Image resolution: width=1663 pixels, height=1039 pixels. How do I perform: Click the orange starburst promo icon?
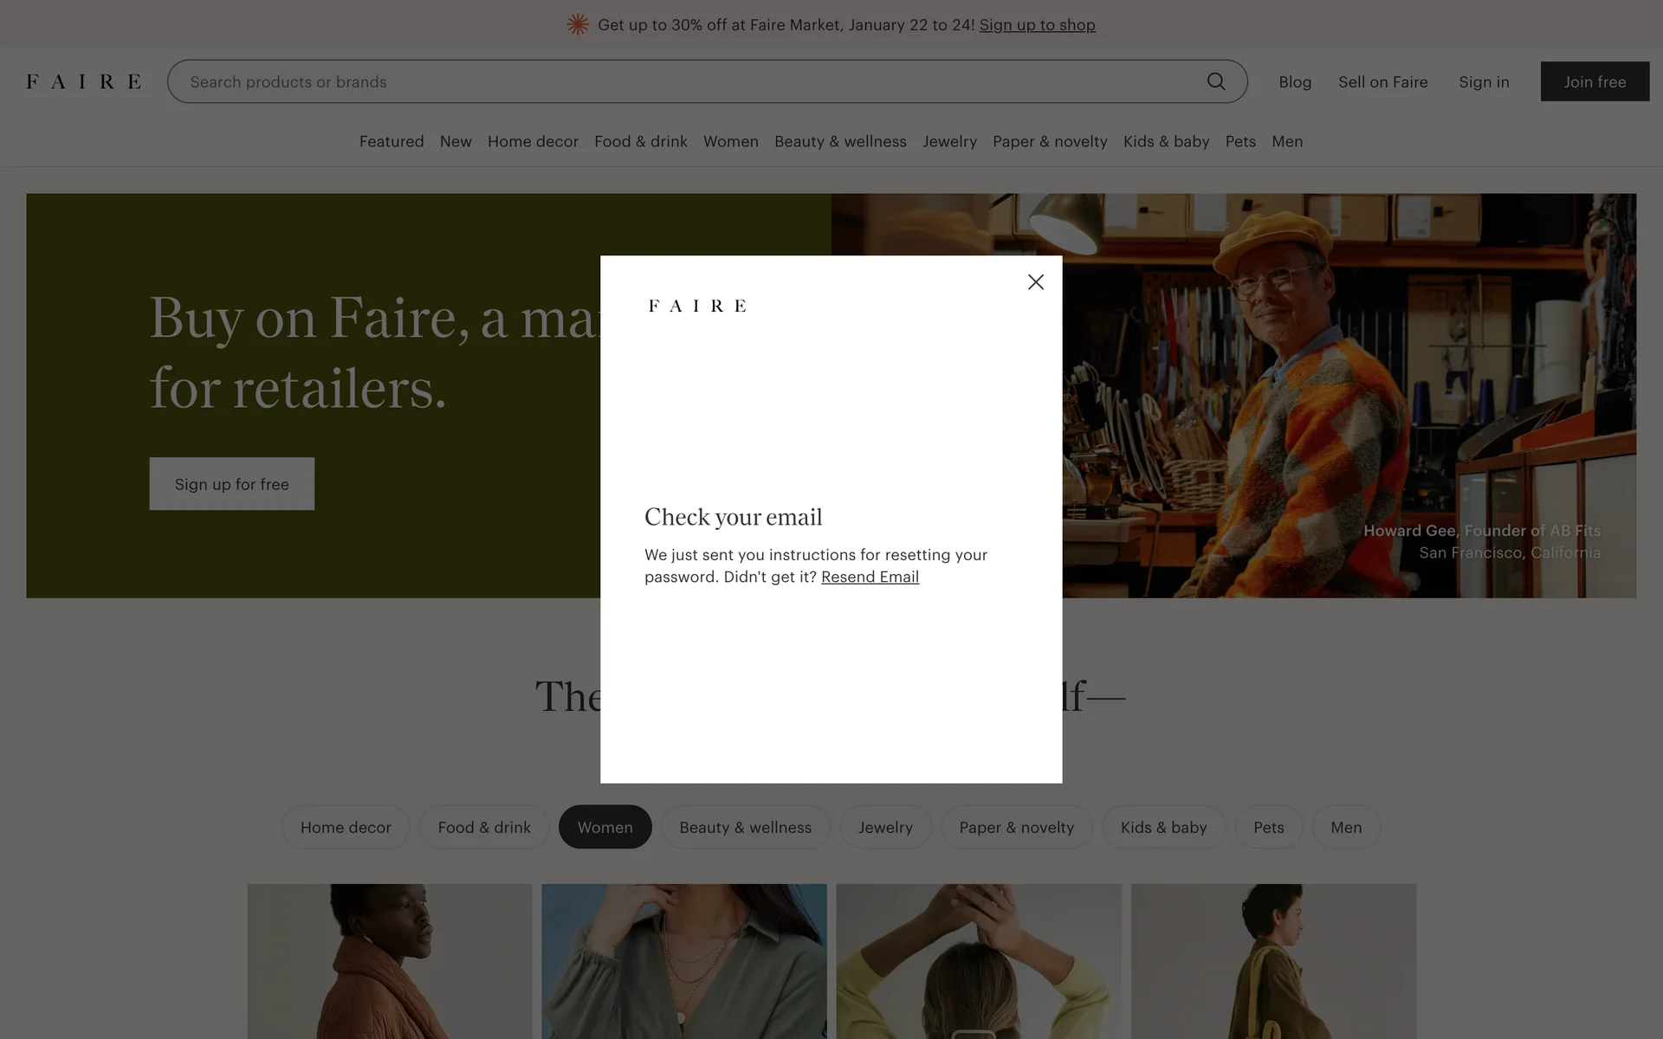tap(578, 25)
